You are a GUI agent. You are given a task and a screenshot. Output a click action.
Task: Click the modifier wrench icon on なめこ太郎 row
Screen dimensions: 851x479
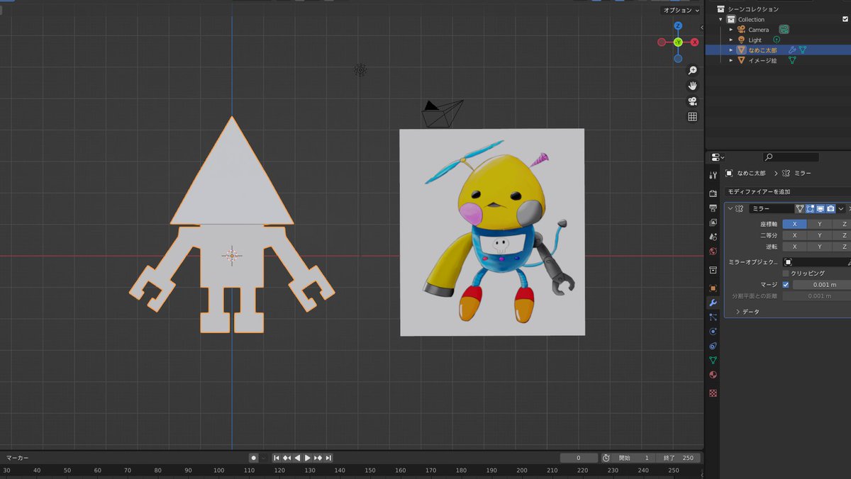[792, 50]
